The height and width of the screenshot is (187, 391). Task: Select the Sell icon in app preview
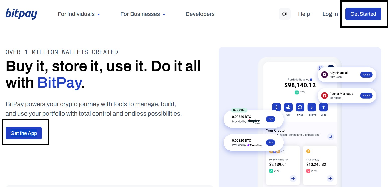(x=288, y=107)
